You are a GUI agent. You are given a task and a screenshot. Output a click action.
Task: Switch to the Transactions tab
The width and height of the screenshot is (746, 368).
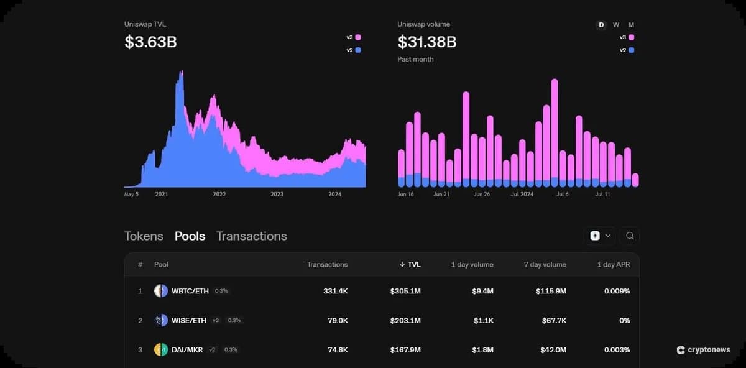[251, 236]
